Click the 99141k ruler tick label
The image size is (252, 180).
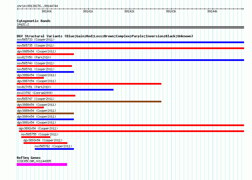click(88, 11)
